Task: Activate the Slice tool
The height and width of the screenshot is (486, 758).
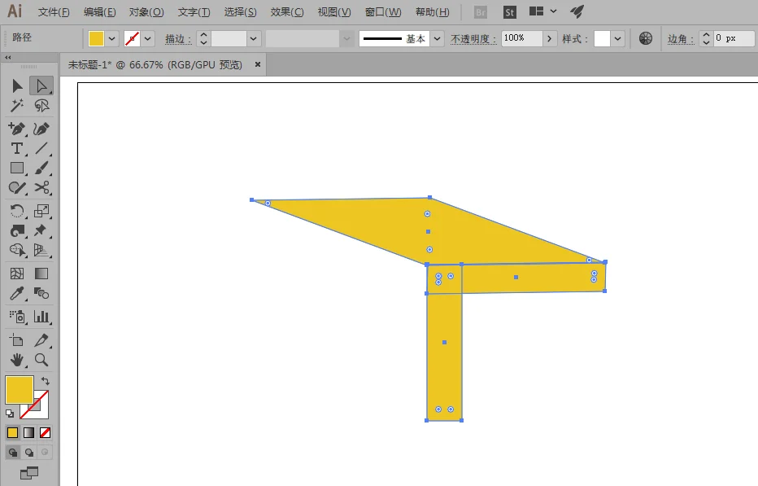Action: (41, 340)
